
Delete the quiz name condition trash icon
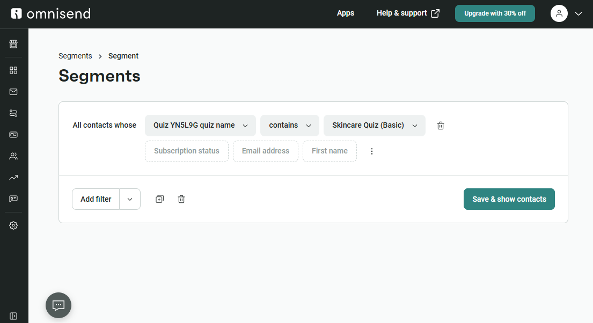pos(441,126)
